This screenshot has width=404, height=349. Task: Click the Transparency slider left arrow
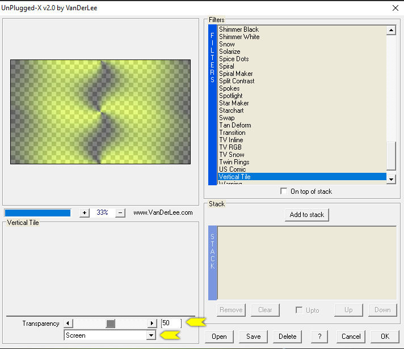pyautogui.click(x=68, y=324)
